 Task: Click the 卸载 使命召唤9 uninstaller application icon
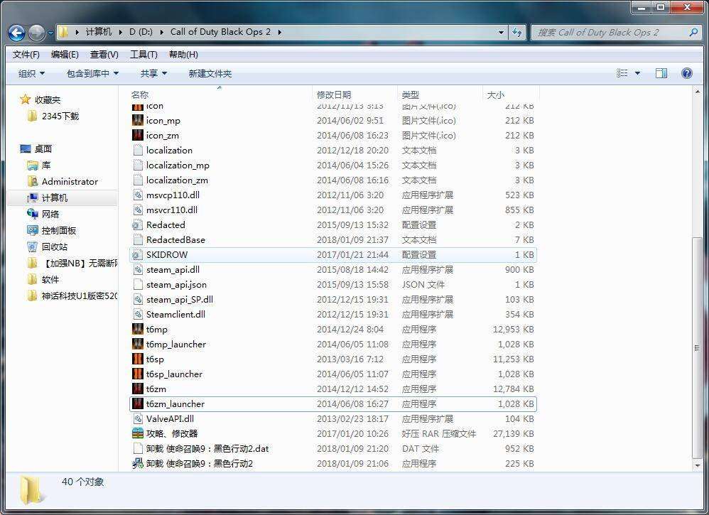click(x=137, y=463)
